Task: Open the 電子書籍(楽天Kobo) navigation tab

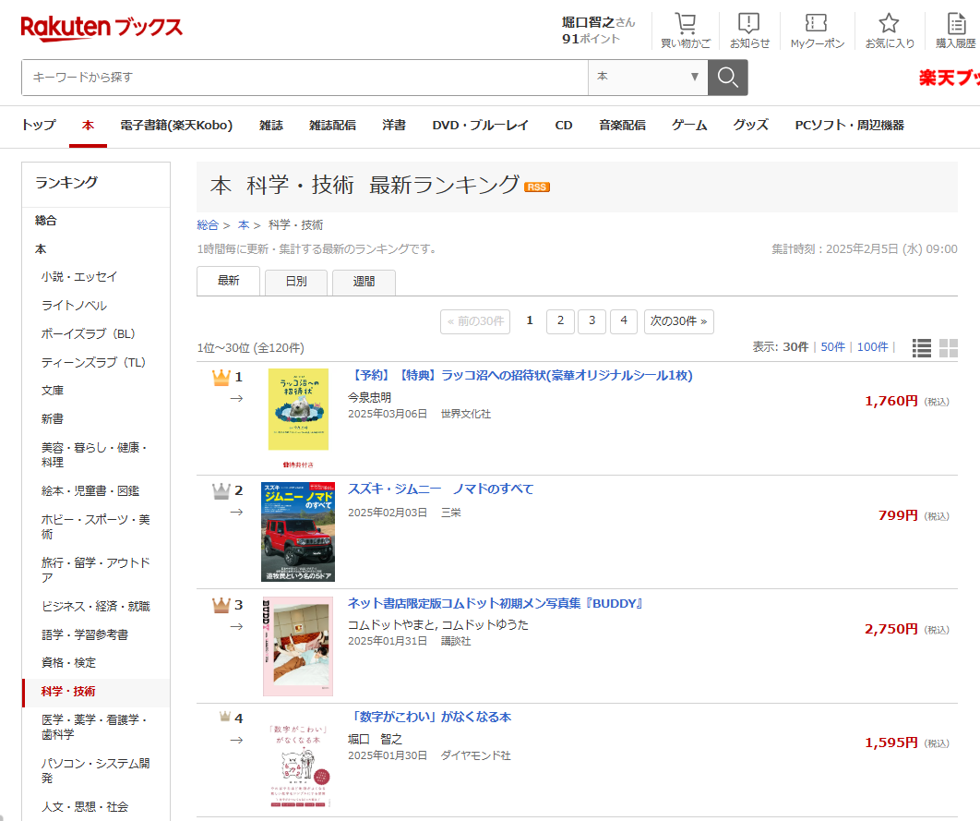Action: [x=176, y=125]
